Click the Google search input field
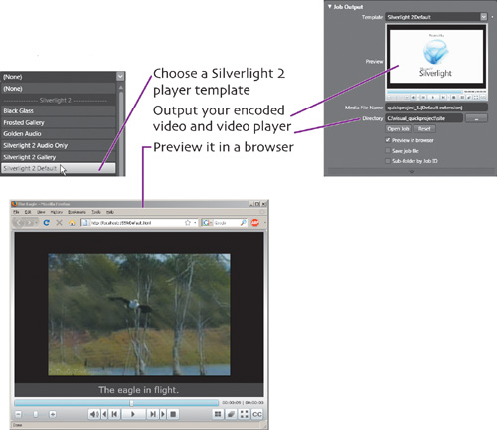This screenshot has height=430, width=497. pyautogui.click(x=226, y=223)
